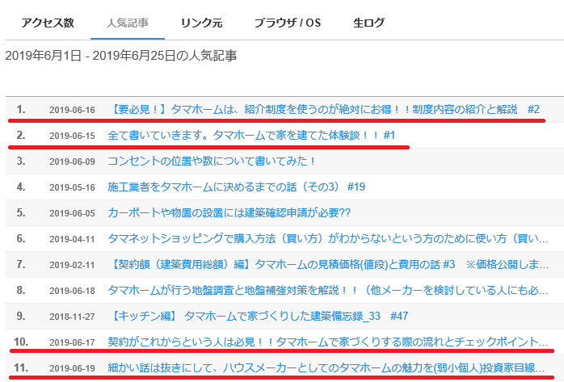Open the コンセントの位置や数について article
The height and width of the screenshot is (382, 564).
coord(212,161)
